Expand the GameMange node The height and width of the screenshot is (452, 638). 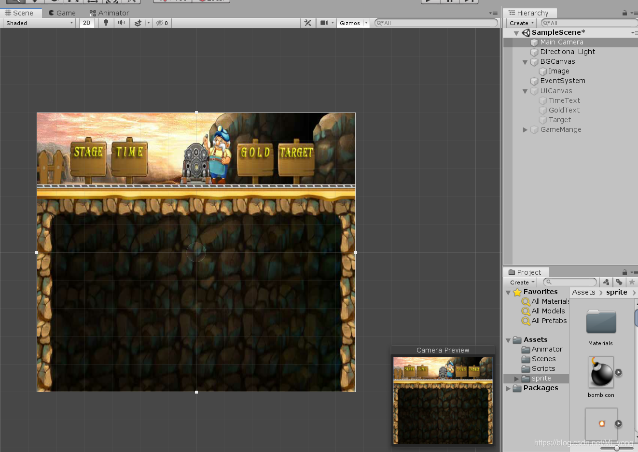coord(525,130)
